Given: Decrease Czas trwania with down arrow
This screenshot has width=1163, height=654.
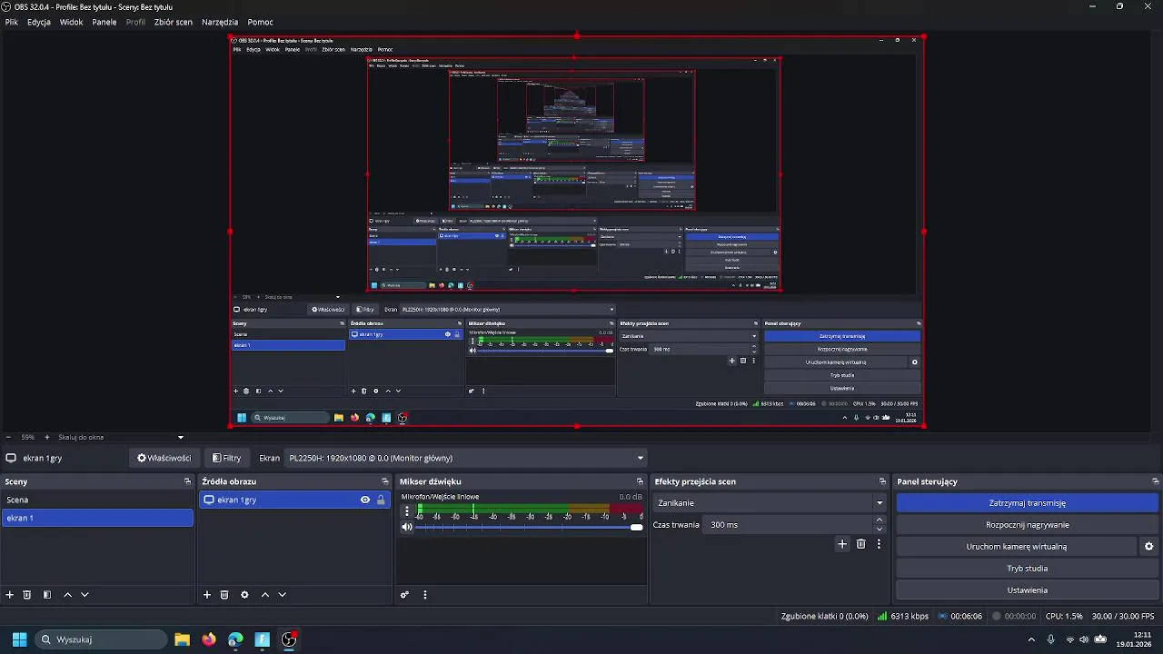Looking at the screenshot, I should [880, 530].
